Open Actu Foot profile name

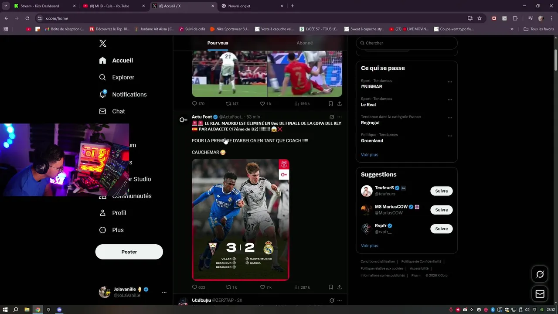click(x=202, y=117)
